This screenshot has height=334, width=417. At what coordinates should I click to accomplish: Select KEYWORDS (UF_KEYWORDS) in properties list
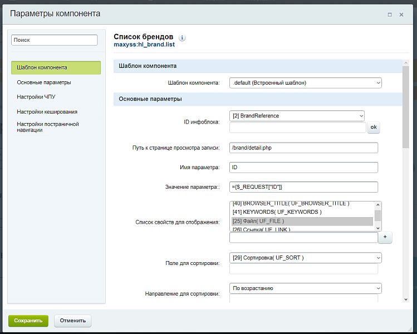coord(302,212)
